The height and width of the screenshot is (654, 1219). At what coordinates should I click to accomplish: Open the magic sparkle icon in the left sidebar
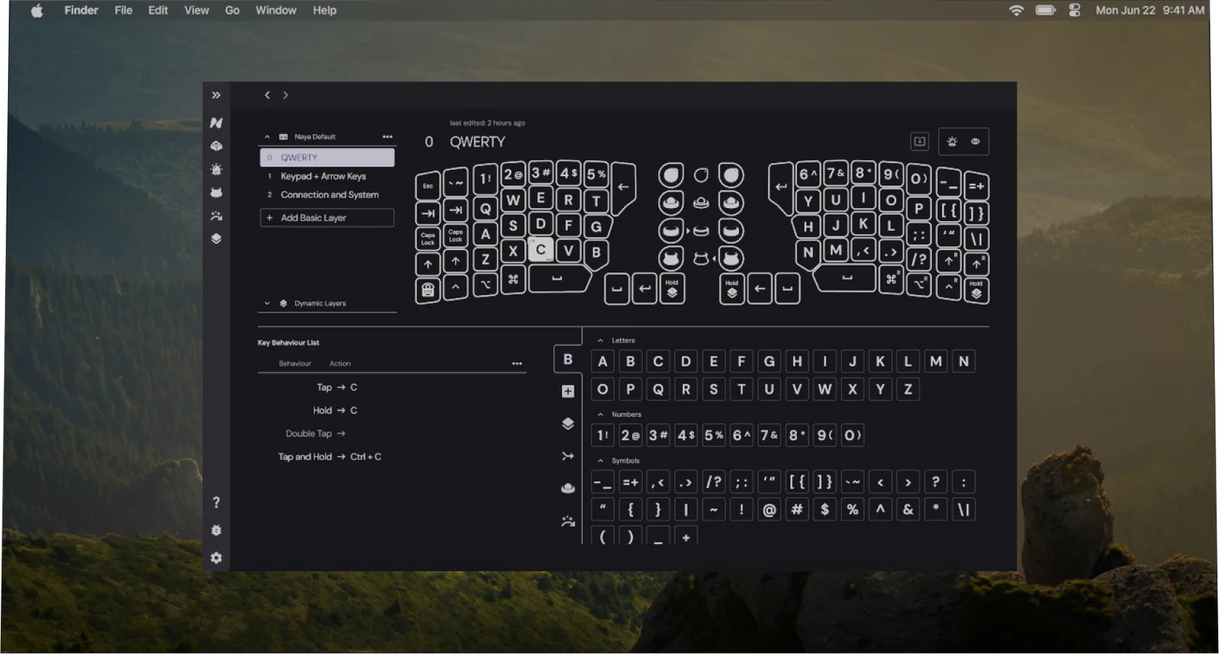[216, 216]
